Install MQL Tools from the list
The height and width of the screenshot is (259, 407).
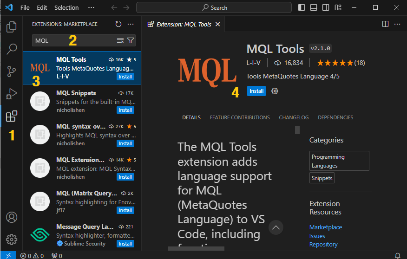point(125,77)
